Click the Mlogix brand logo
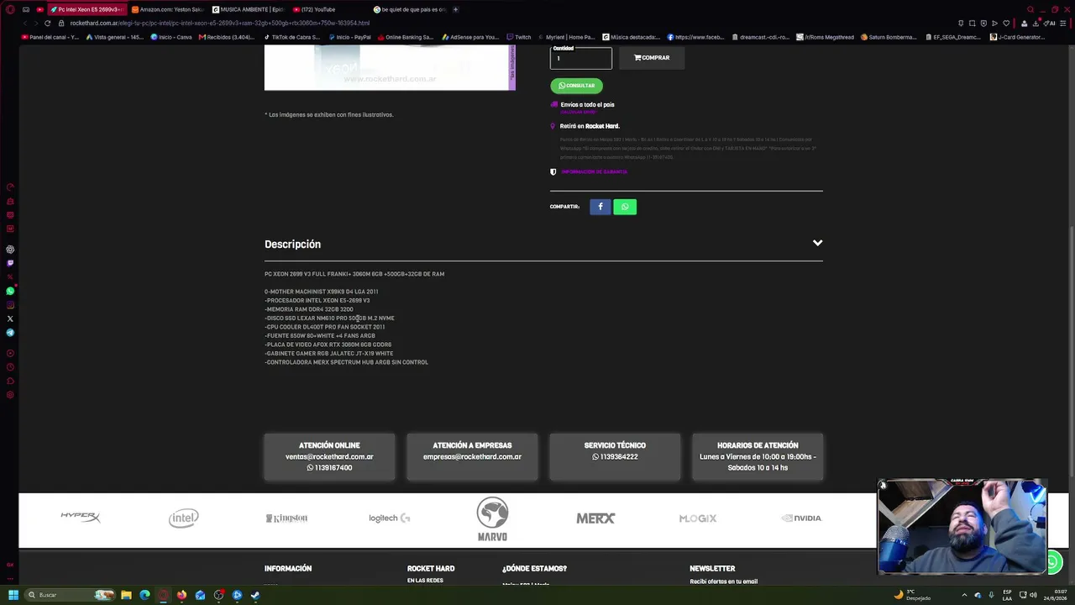 click(698, 518)
